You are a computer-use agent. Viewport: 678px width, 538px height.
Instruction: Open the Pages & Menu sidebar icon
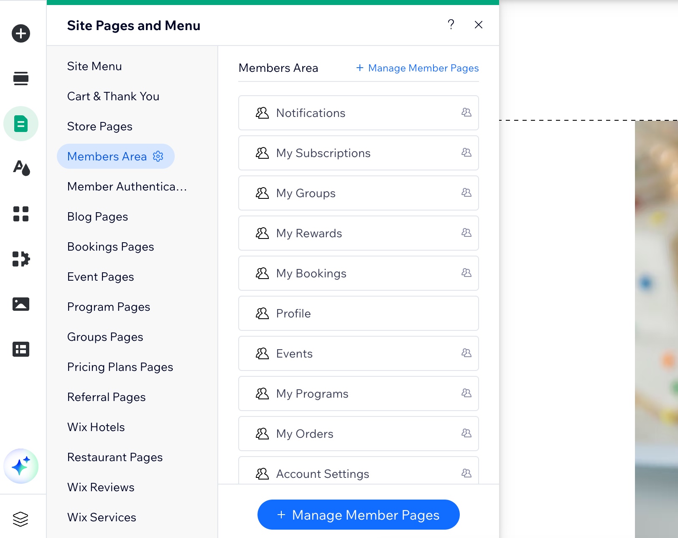tap(21, 124)
